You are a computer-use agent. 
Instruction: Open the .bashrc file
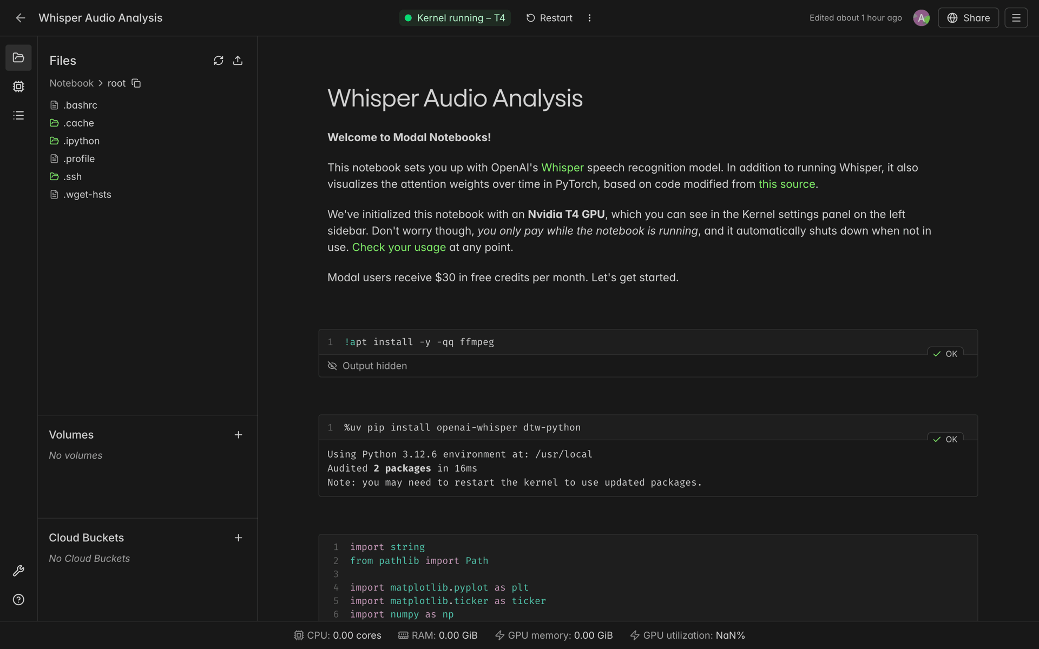pos(74,105)
